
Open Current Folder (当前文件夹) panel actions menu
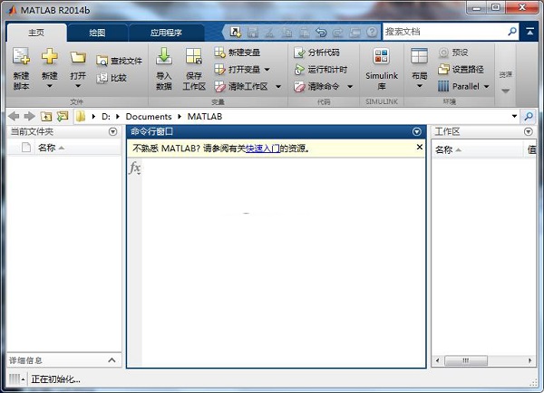112,131
